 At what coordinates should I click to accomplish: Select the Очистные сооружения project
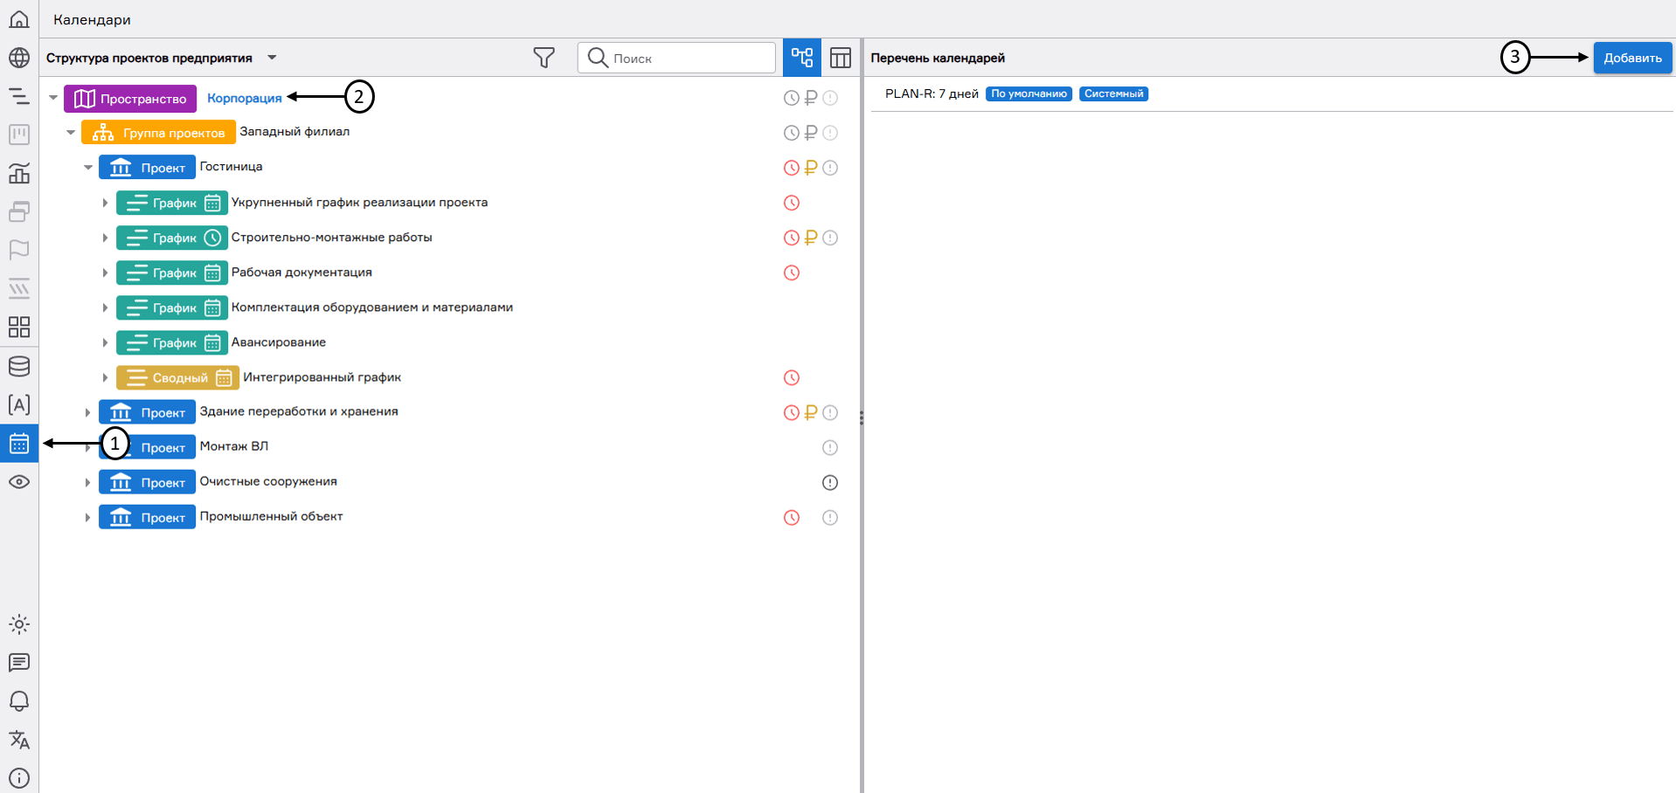268,481
